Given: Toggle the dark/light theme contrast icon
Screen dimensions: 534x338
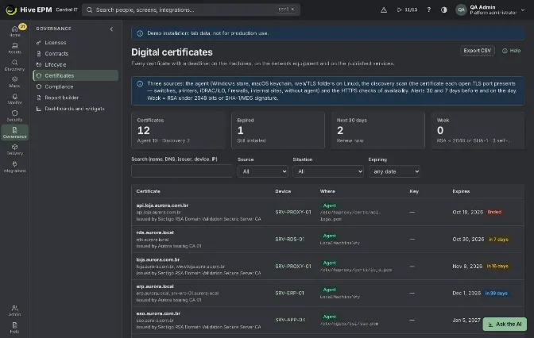Looking at the screenshot, I should pyautogui.click(x=443, y=10).
